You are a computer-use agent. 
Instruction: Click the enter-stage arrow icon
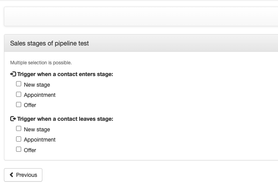(x=13, y=74)
